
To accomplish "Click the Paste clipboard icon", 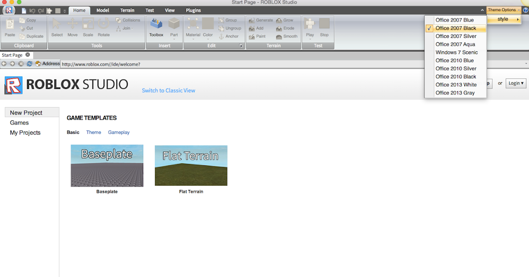I will click(10, 25).
